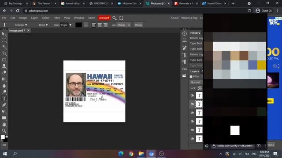
Task: Open the Edit menu
Action: pyautogui.click(x=13, y=18)
